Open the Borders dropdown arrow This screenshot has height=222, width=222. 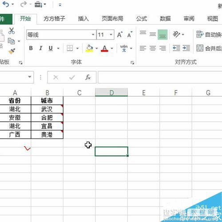point(77,48)
